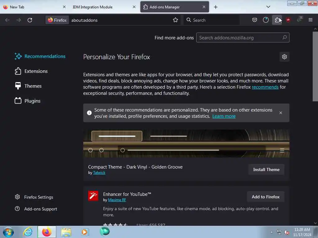
Task: Open a new tab with the plus button
Action: click(x=216, y=7)
